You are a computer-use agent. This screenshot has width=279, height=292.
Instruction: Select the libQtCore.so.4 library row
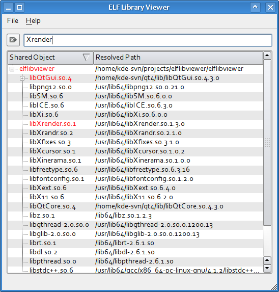(x=135, y=206)
